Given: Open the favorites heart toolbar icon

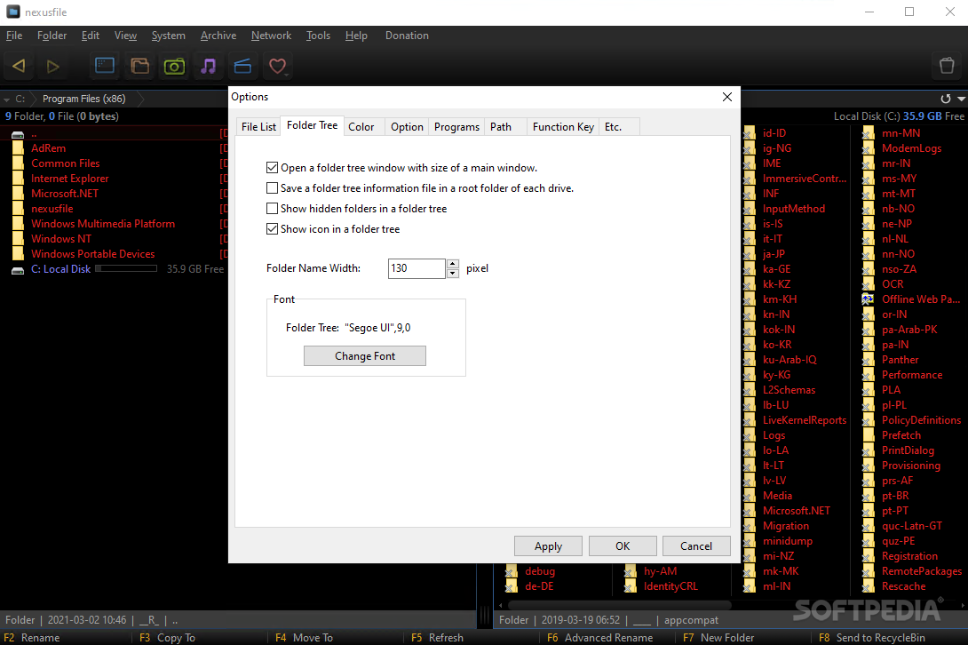Looking at the screenshot, I should point(277,66).
